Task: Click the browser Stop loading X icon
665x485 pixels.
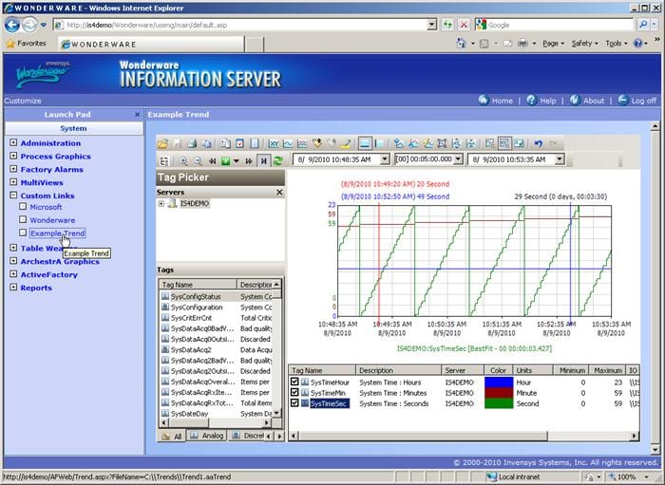Action: click(x=464, y=25)
